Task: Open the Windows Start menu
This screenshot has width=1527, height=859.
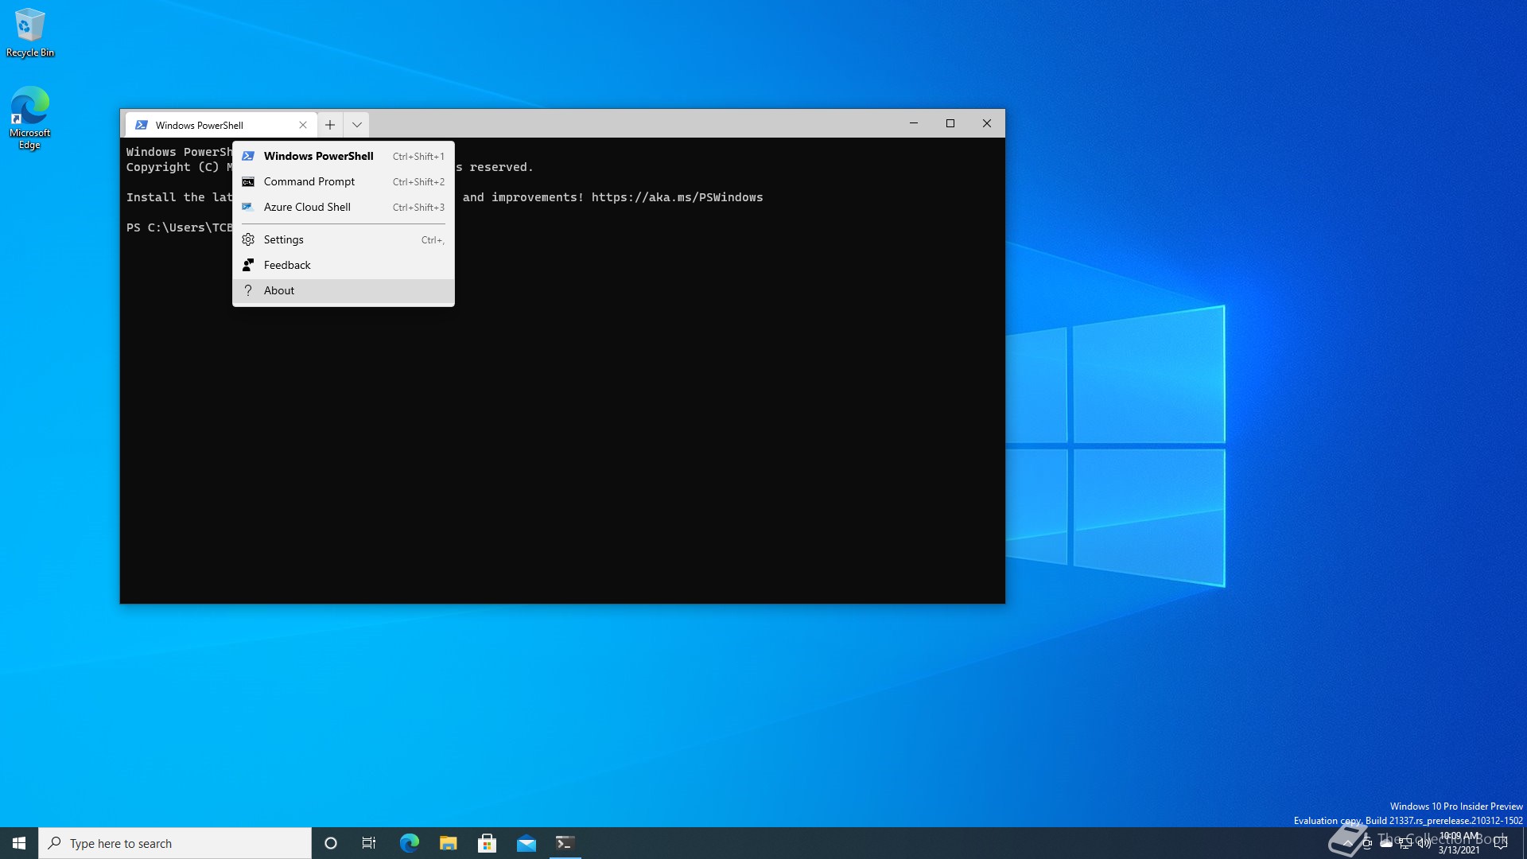Action: pos(19,843)
